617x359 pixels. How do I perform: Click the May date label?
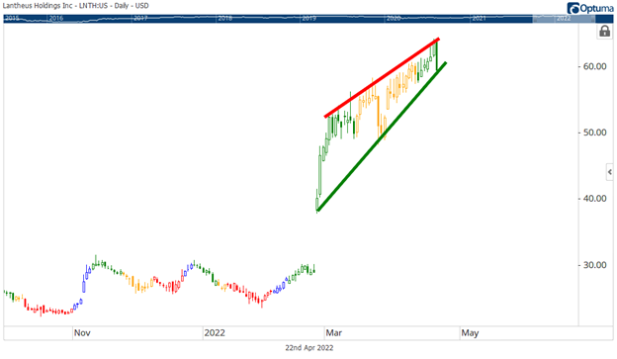[x=470, y=333]
